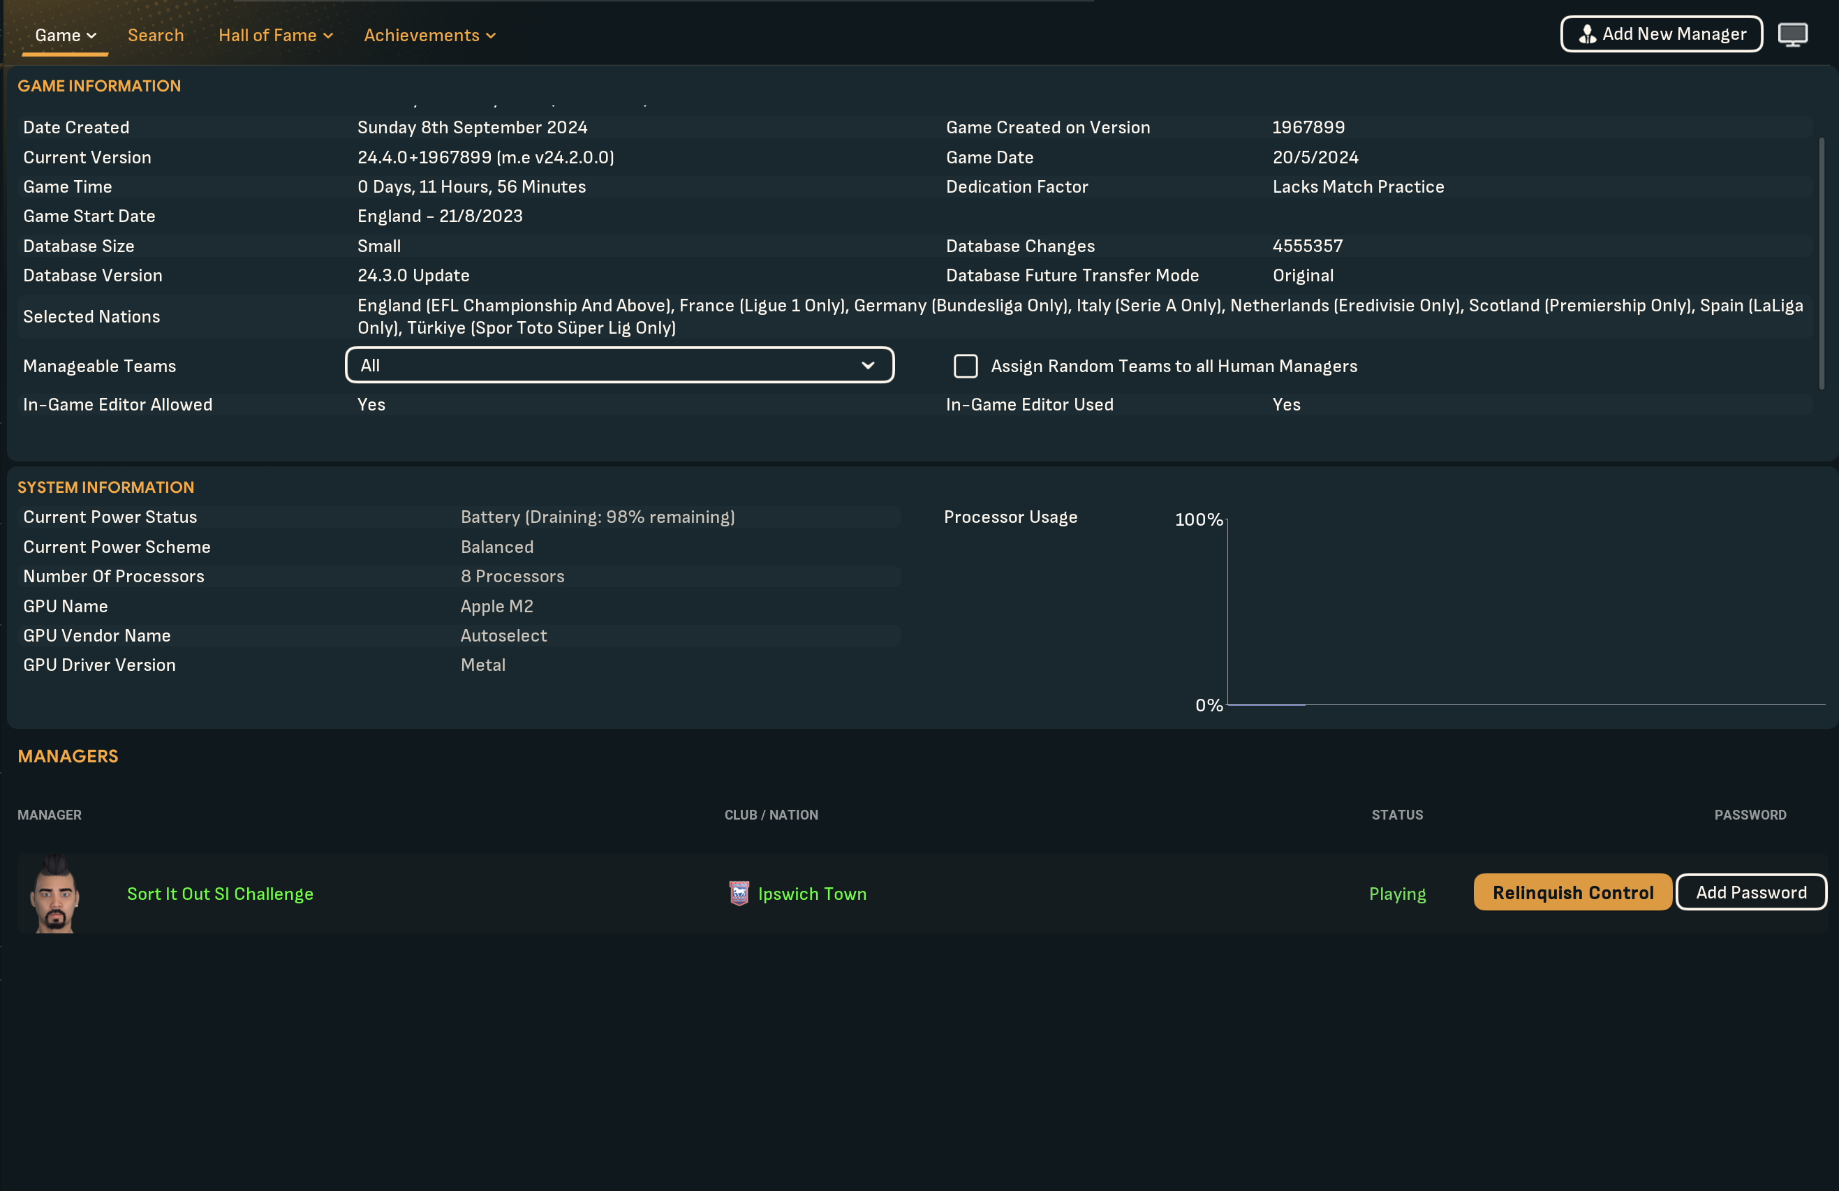Expand the Achievements menu
1839x1191 pixels.
pyautogui.click(x=429, y=35)
